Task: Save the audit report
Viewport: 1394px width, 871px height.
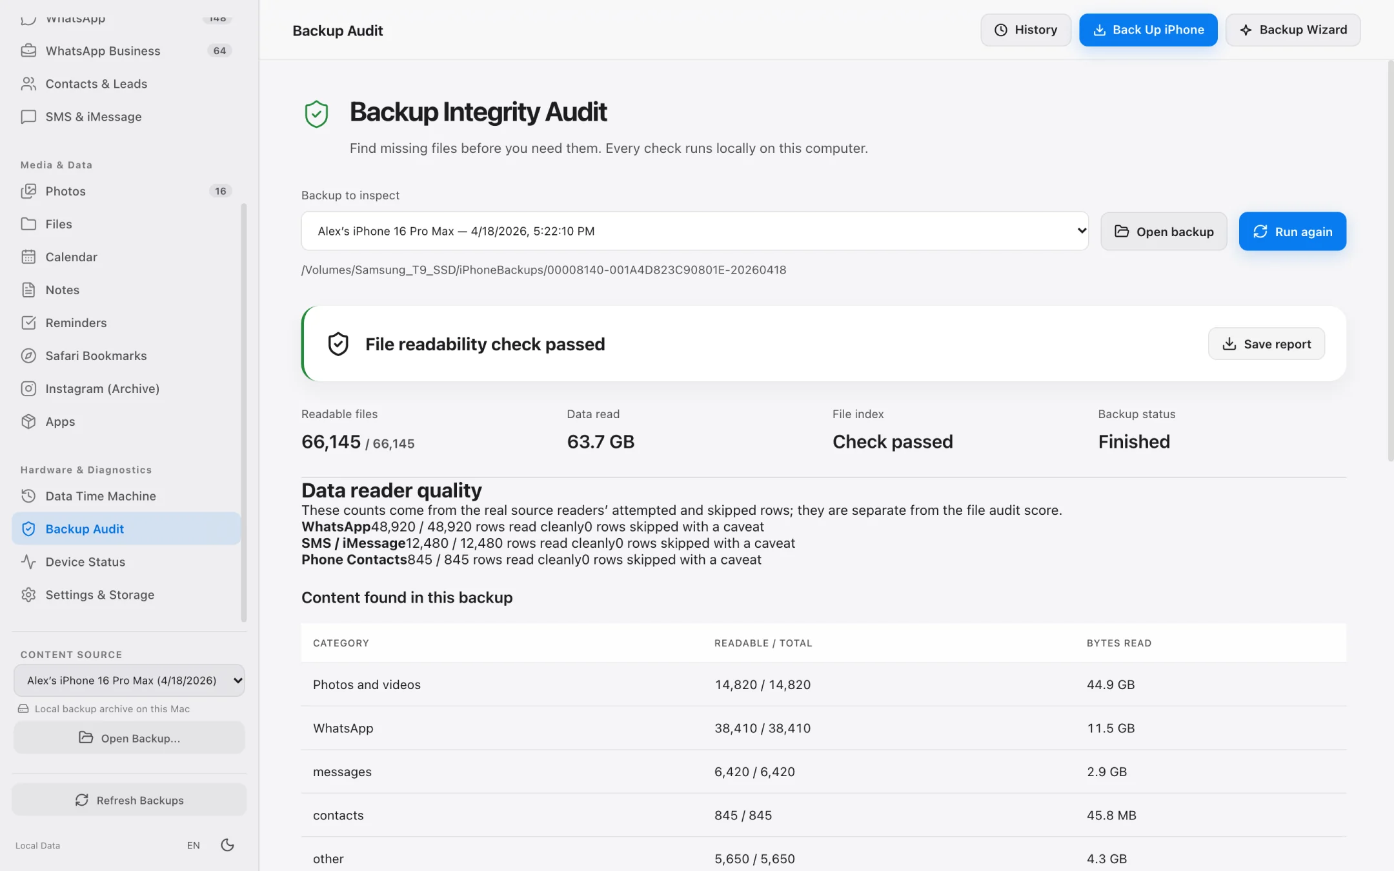Action: [x=1266, y=343]
